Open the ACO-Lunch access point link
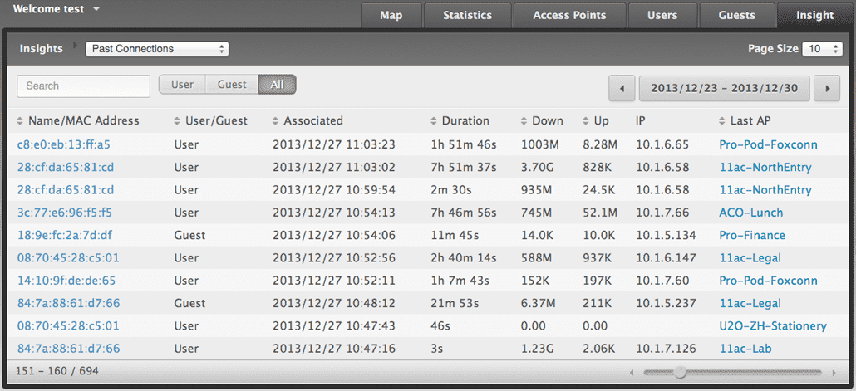Screen dimensions: 856x391 pyautogui.click(x=750, y=213)
